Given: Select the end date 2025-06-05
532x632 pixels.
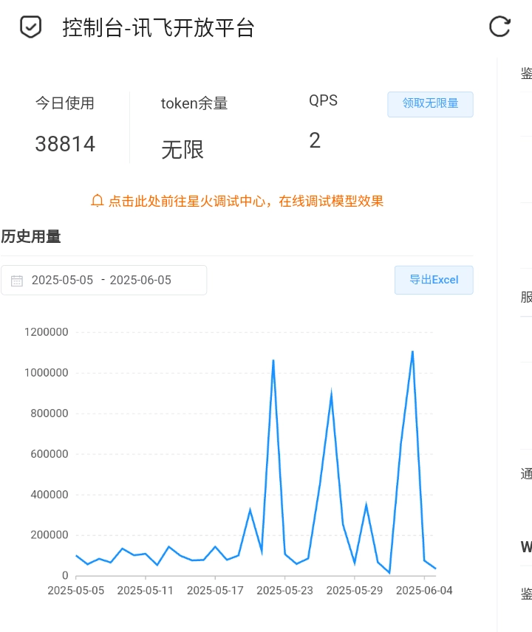Looking at the screenshot, I should point(140,280).
